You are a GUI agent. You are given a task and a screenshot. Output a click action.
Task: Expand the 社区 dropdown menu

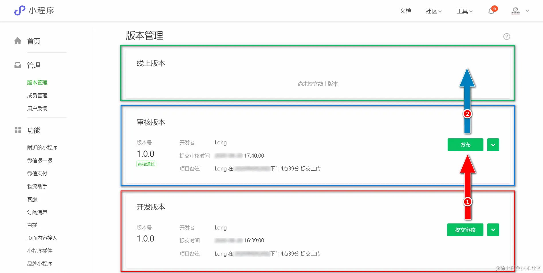coord(434,11)
